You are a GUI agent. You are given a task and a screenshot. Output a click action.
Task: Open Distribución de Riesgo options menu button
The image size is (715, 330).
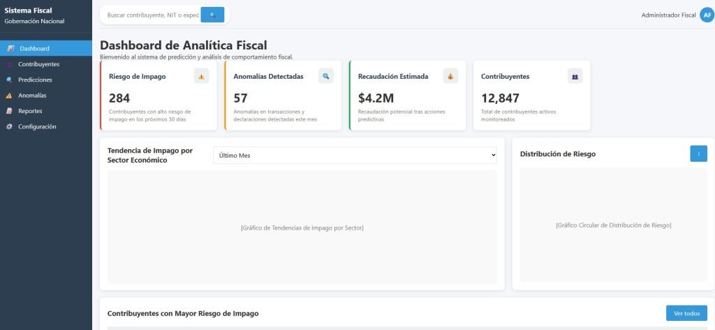tap(698, 153)
